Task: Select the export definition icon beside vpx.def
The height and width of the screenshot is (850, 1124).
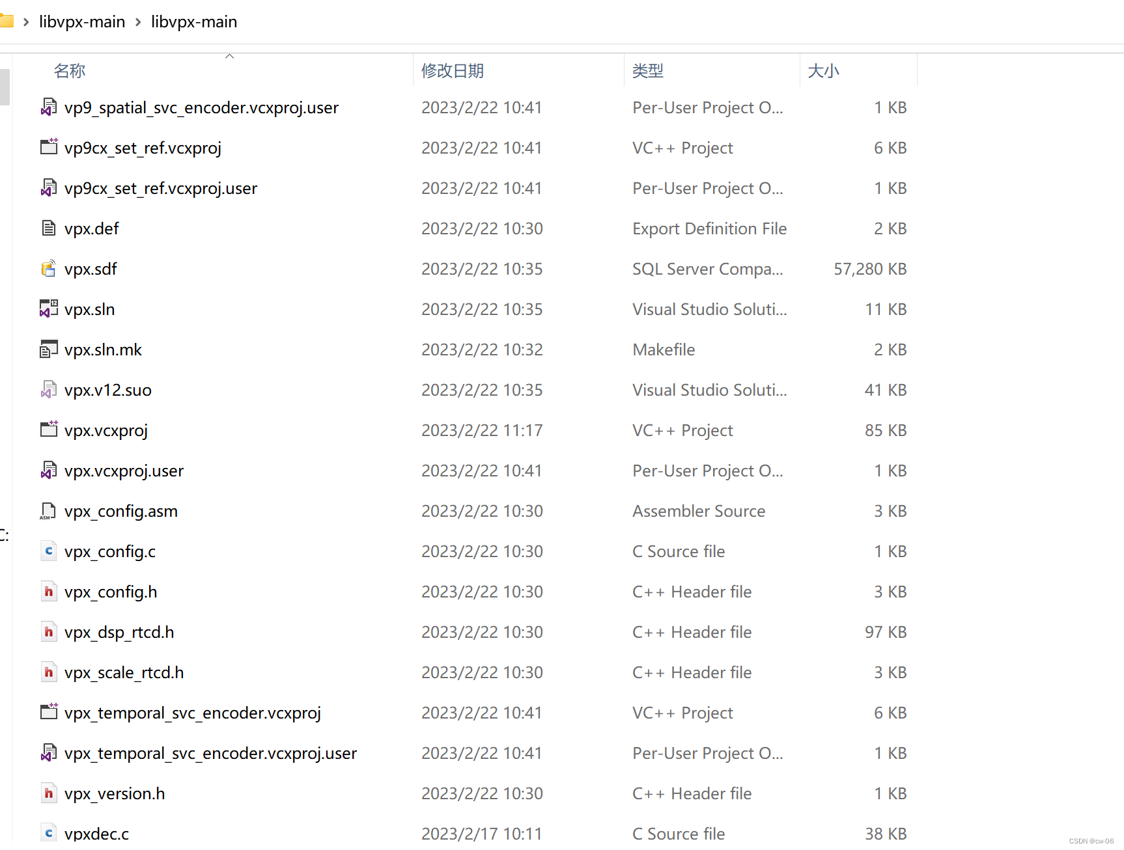Action: (x=48, y=228)
